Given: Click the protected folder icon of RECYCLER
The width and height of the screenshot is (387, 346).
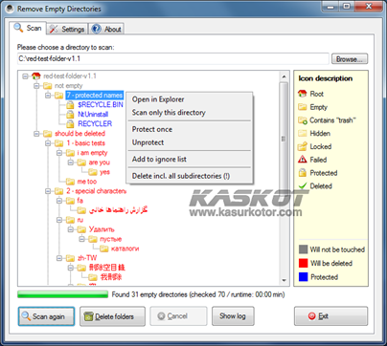Looking at the screenshot, I should 70,124.
